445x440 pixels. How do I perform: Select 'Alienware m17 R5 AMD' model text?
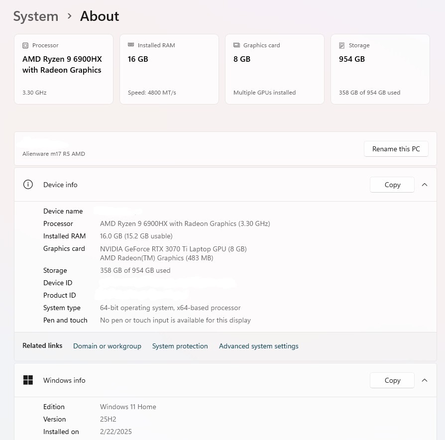[x=54, y=154]
